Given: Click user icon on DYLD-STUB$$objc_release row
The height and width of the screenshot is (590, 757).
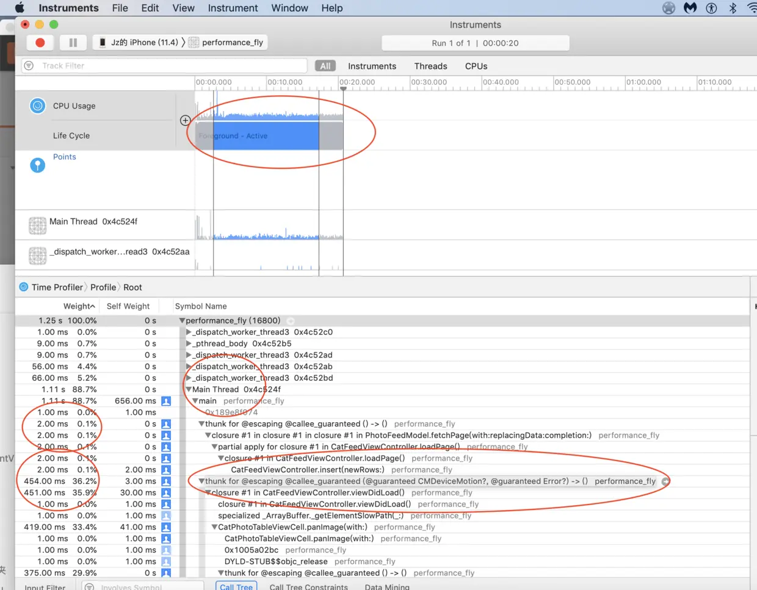Looking at the screenshot, I should pos(166,561).
